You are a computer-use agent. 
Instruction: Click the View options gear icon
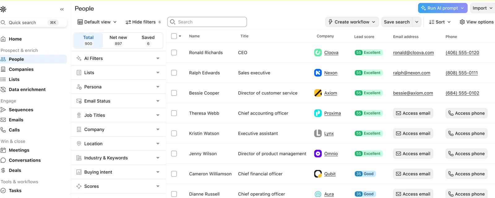click(x=462, y=22)
